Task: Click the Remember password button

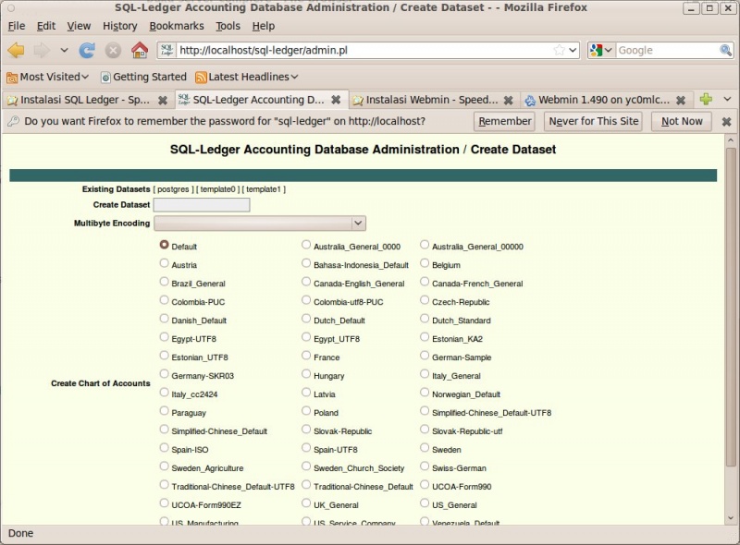Action: click(x=504, y=121)
